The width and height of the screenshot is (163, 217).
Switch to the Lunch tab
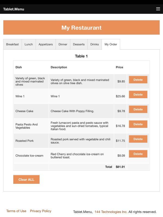pyautogui.click(x=29, y=44)
